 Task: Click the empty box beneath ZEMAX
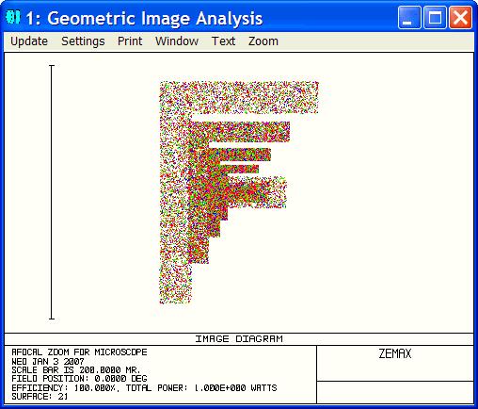(395, 392)
